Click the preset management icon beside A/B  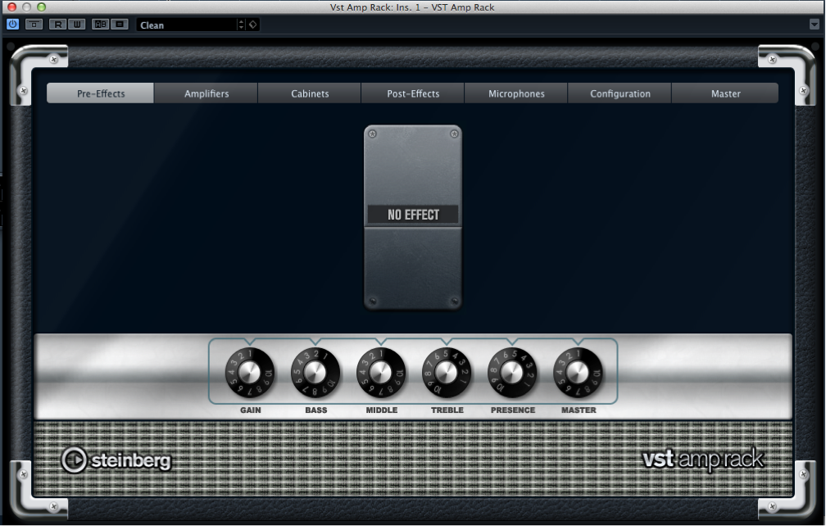pos(118,25)
